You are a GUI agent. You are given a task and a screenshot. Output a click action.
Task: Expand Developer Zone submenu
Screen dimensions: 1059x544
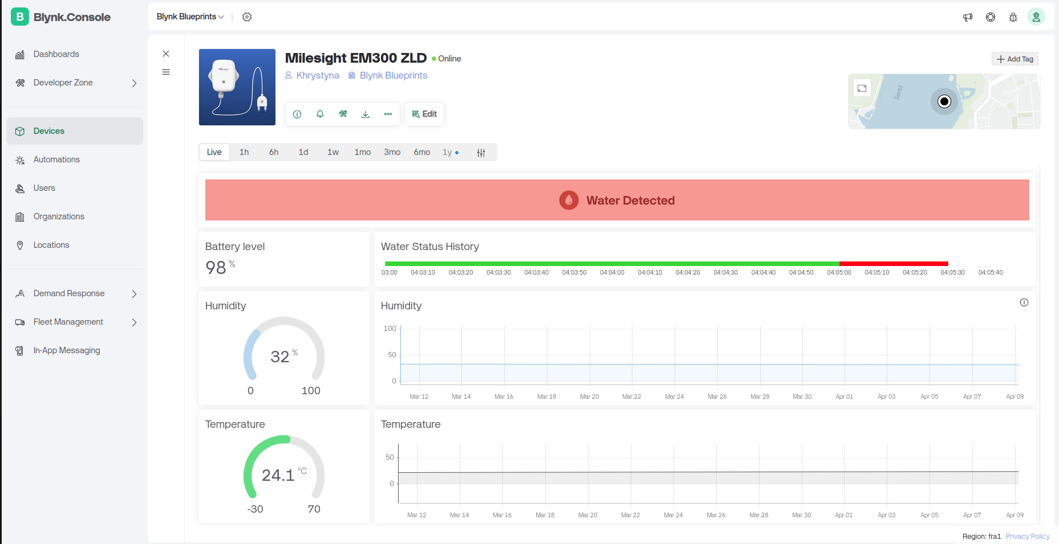tap(135, 83)
